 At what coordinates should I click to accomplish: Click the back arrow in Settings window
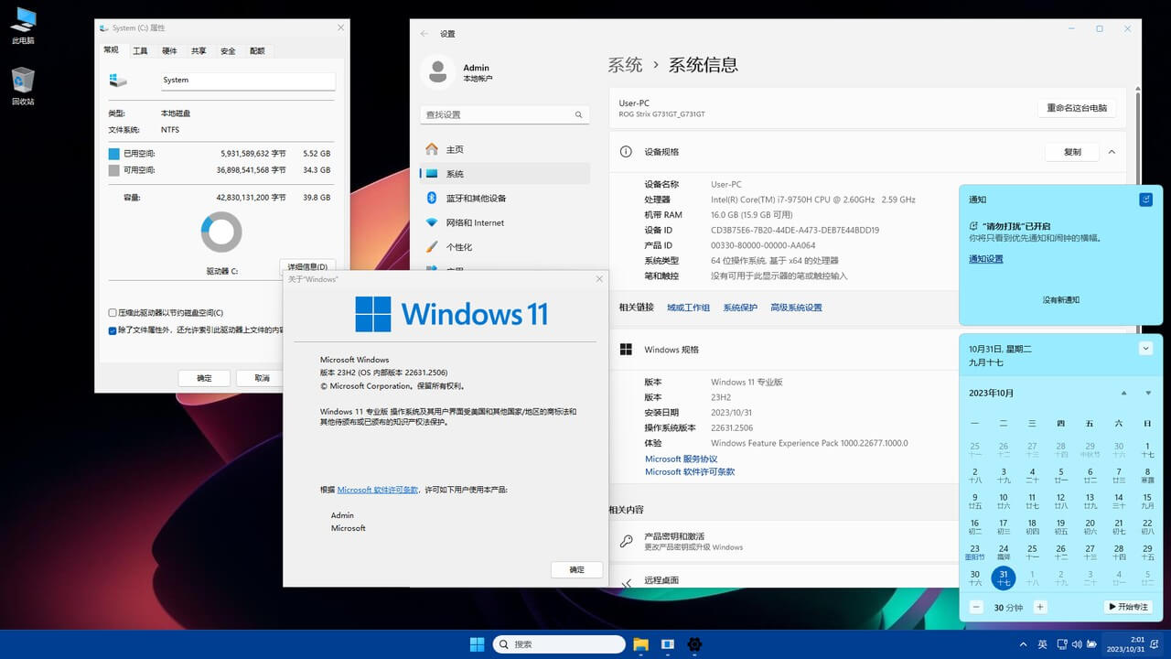(424, 34)
